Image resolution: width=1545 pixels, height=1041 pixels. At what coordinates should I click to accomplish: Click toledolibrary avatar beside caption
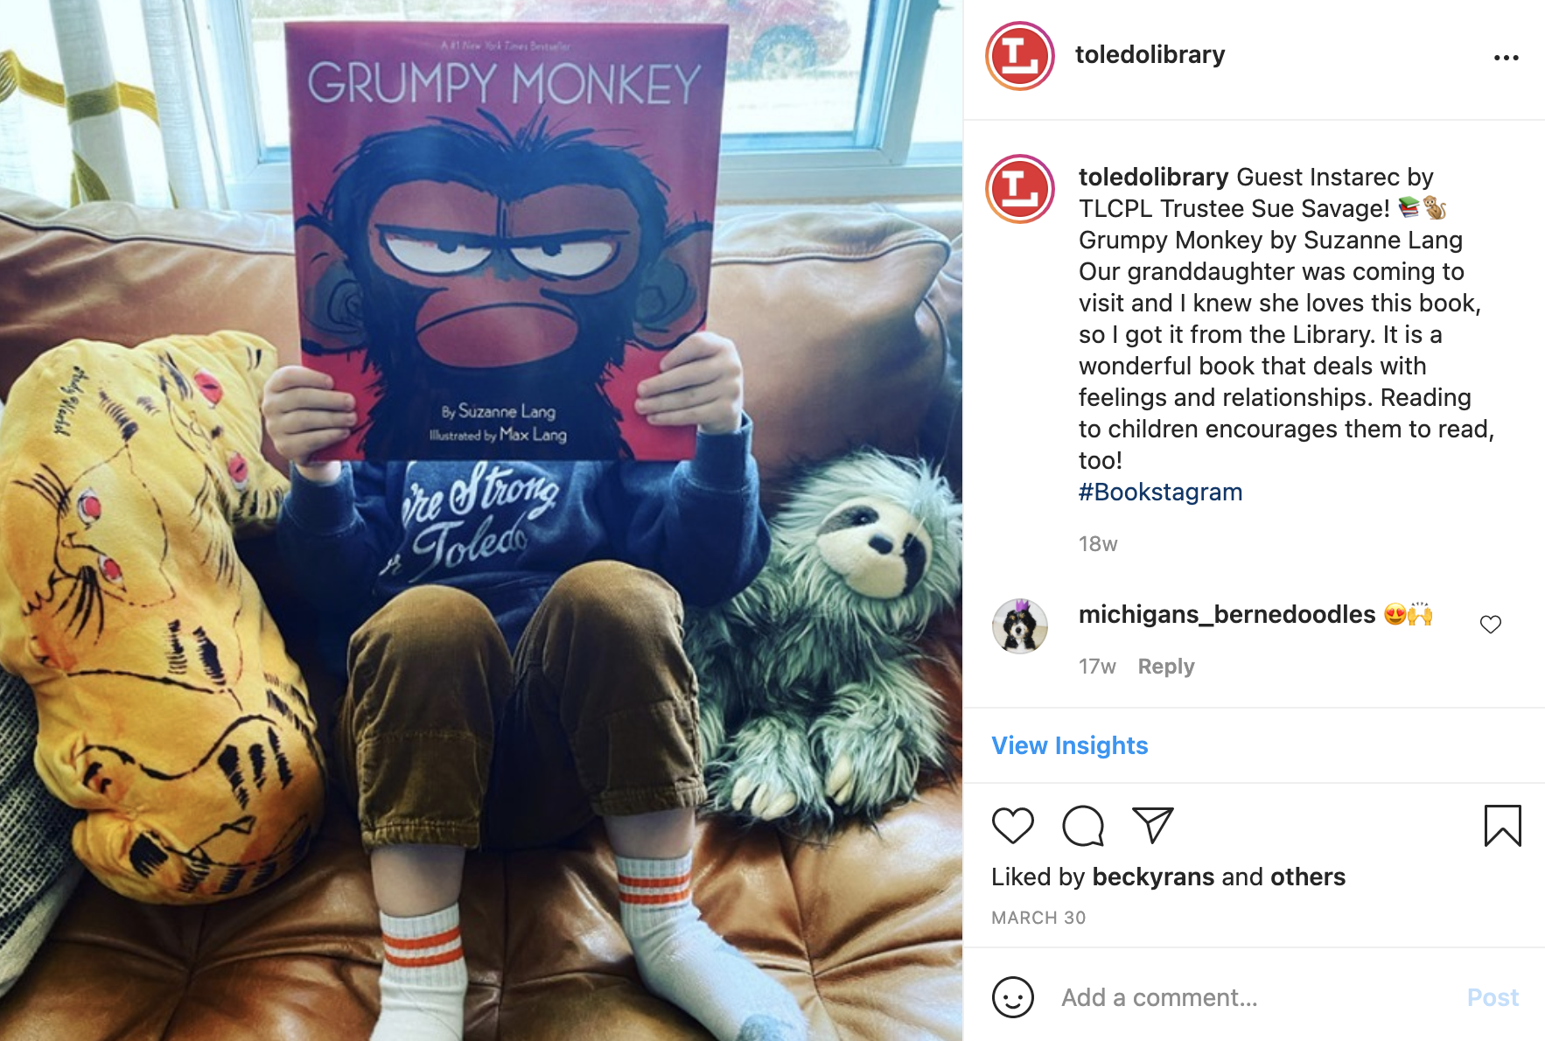[x=1020, y=189]
